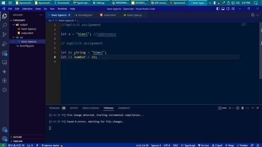The width and height of the screenshot is (262, 147).
Task: Kill terminal with the trash icon
Action: click(242, 108)
